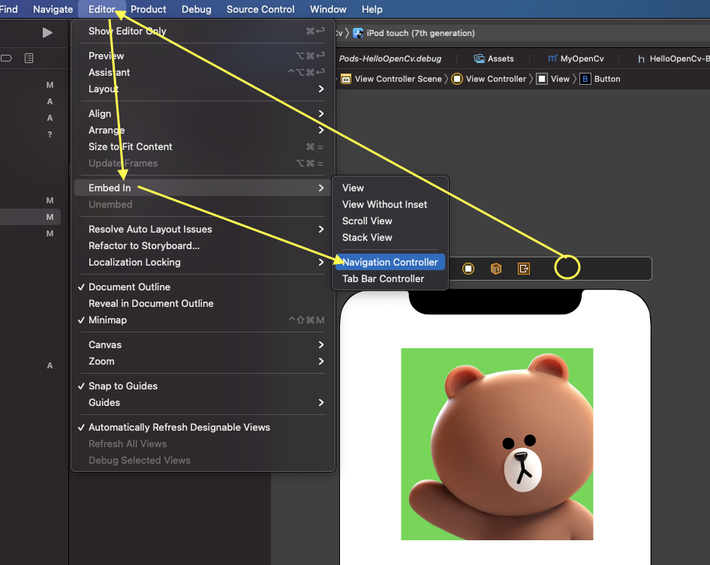Open the Assets tab
Image resolution: width=710 pixels, height=565 pixels.
click(x=494, y=59)
